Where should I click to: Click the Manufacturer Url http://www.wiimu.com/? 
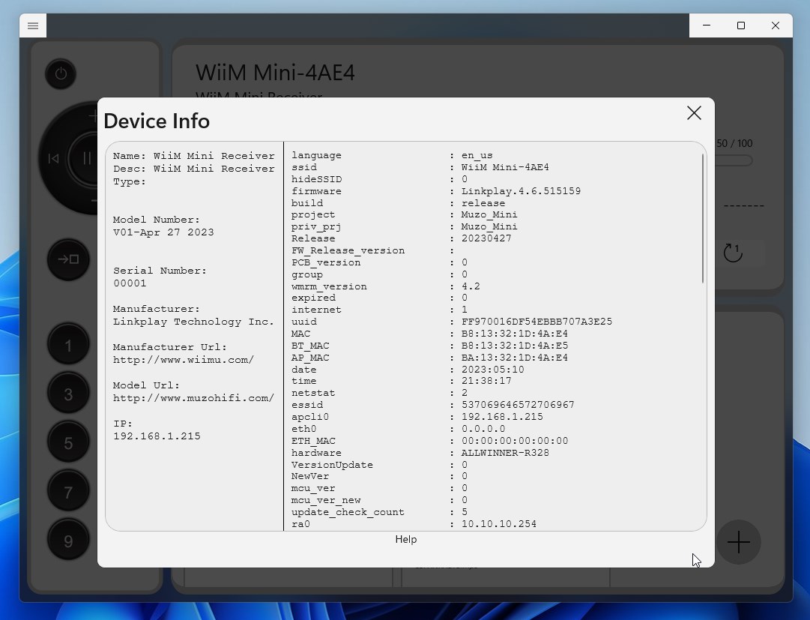[184, 360]
